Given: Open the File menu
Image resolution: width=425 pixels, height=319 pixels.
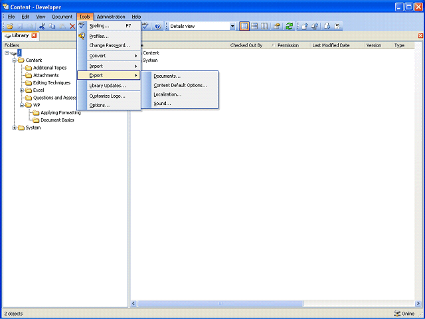Looking at the screenshot, I should point(11,17).
